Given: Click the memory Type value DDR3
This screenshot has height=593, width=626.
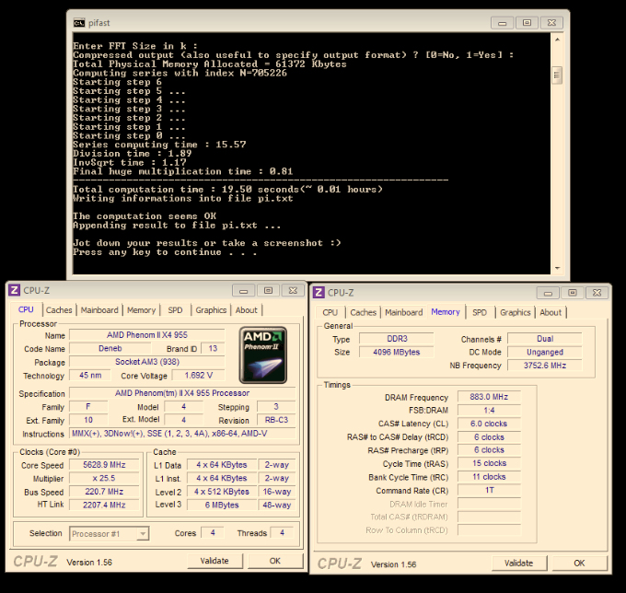Looking at the screenshot, I should 397,339.
